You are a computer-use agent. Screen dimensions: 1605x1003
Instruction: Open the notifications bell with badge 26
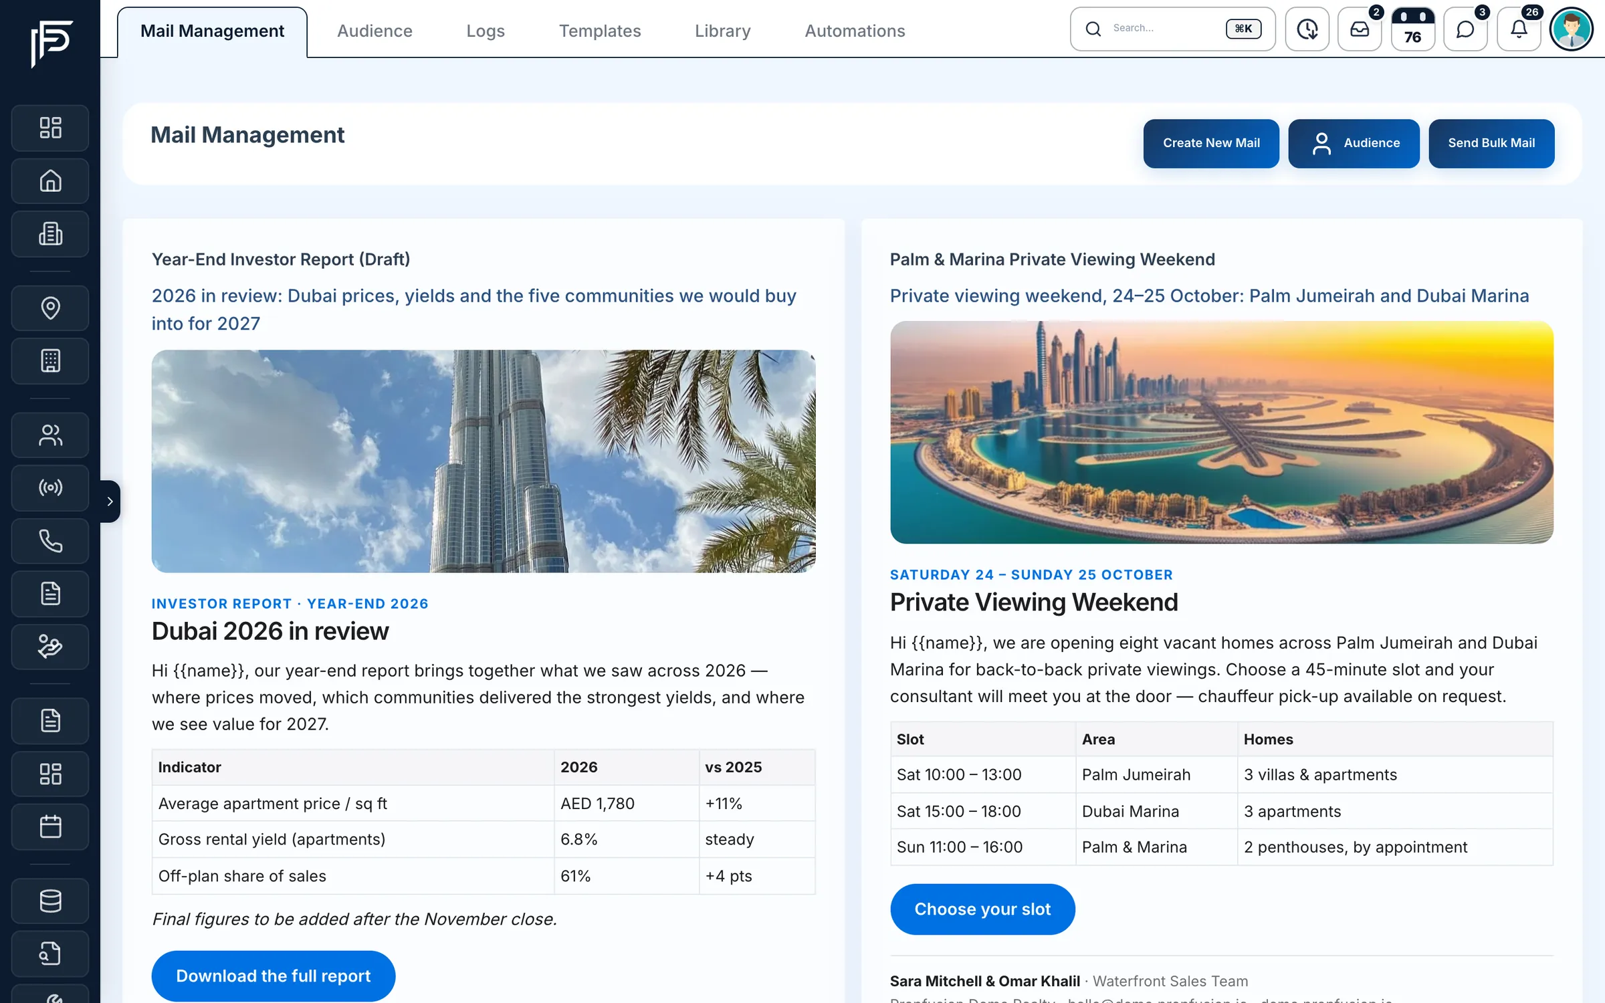coord(1519,29)
